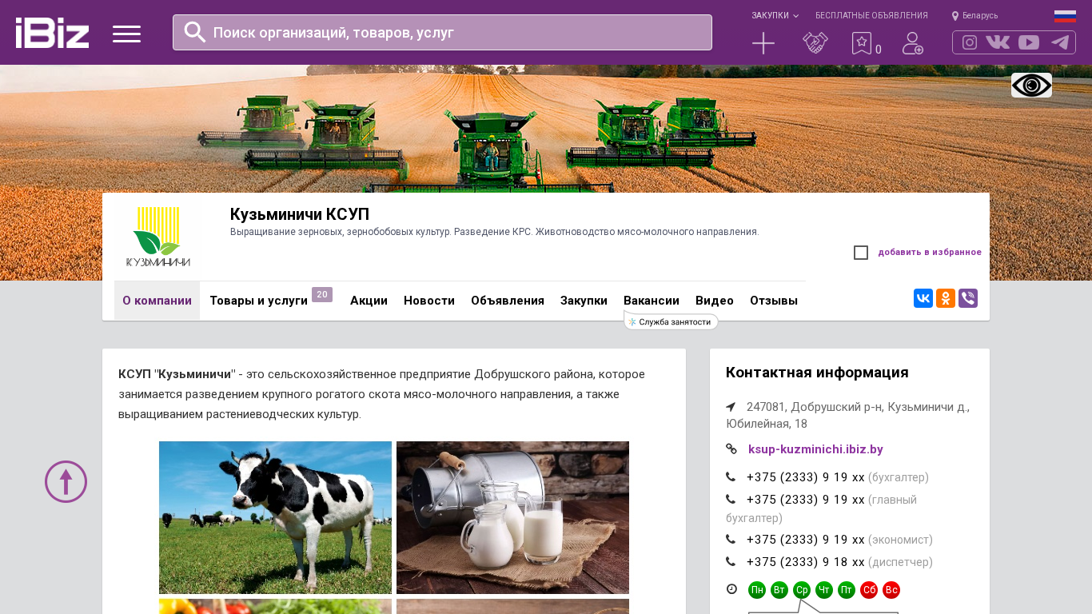
Task: Click the scroll-to-top arrow circle
Action: point(66,481)
